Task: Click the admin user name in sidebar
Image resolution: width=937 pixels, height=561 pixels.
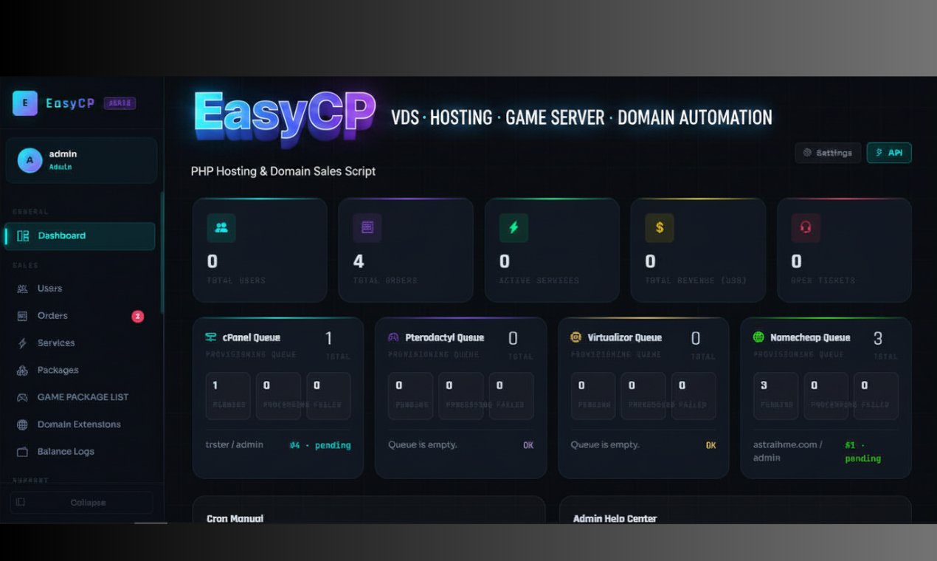Action: click(x=63, y=154)
